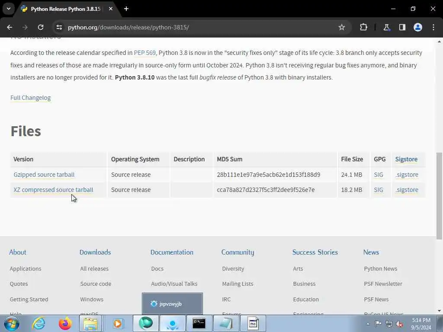
Task: Open the Windows downloads link
Action: [92, 299]
